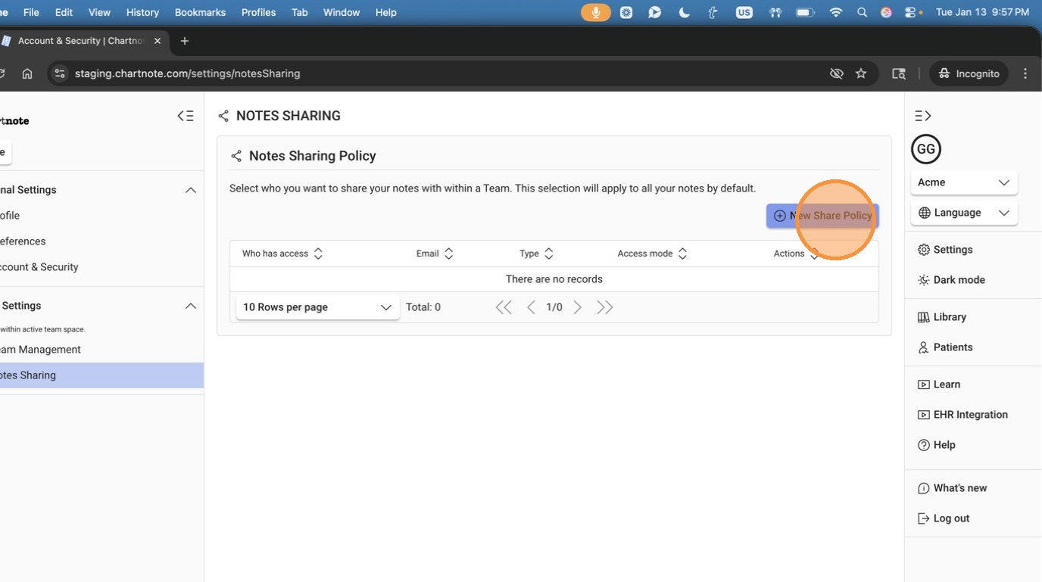Open the History menu

[142, 12]
